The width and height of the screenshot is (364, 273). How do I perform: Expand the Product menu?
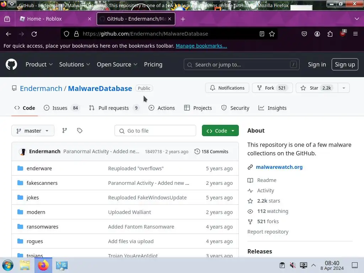[x=39, y=64]
